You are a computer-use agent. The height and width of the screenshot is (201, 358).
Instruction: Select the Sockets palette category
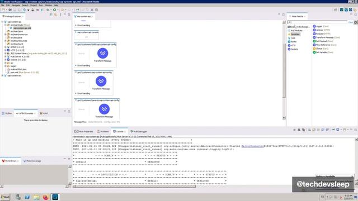[x=293, y=49]
